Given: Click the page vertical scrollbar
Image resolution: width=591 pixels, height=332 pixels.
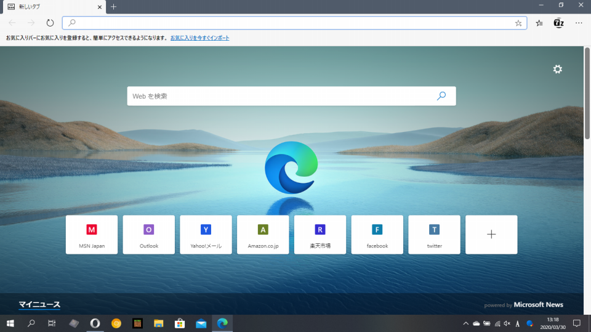Looking at the screenshot, I should (587, 93).
